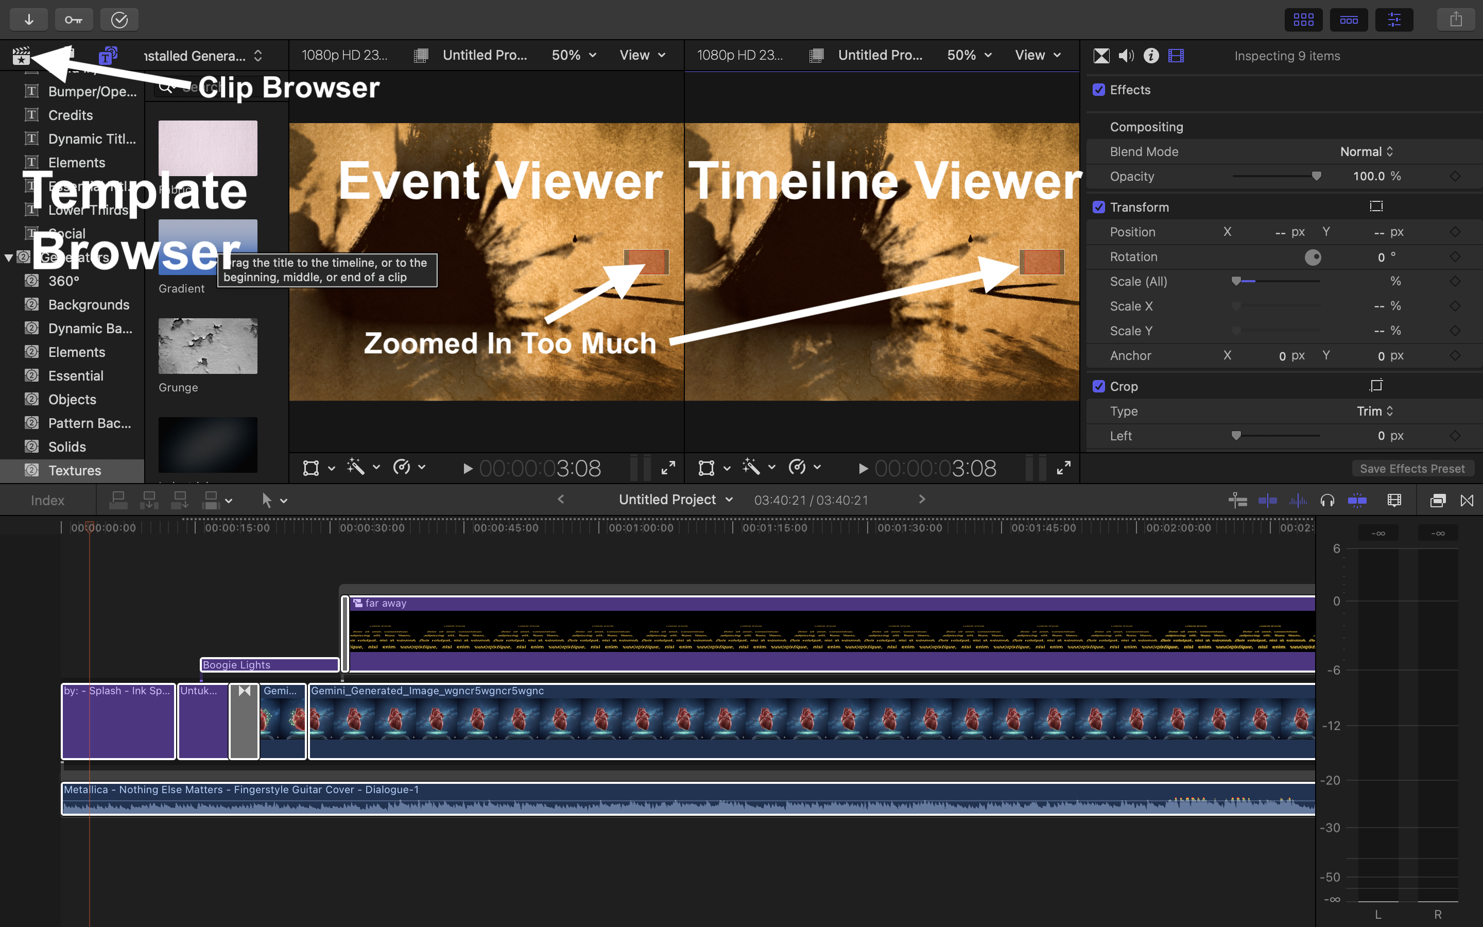Viewport: 1483px width, 927px height.
Task: Enable solo headphones icon in timeline
Action: pyautogui.click(x=1327, y=501)
